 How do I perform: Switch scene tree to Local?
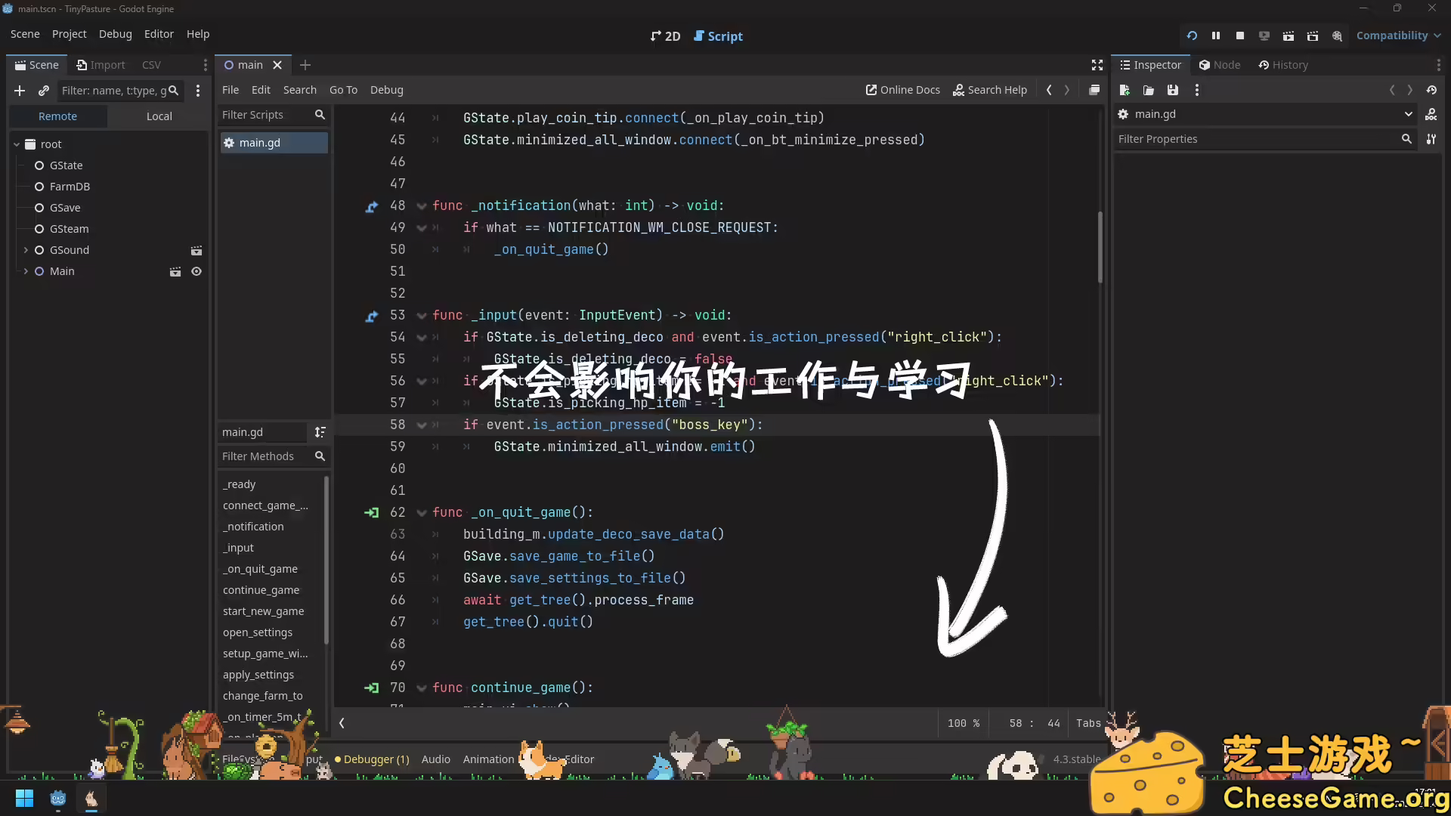[159, 116]
